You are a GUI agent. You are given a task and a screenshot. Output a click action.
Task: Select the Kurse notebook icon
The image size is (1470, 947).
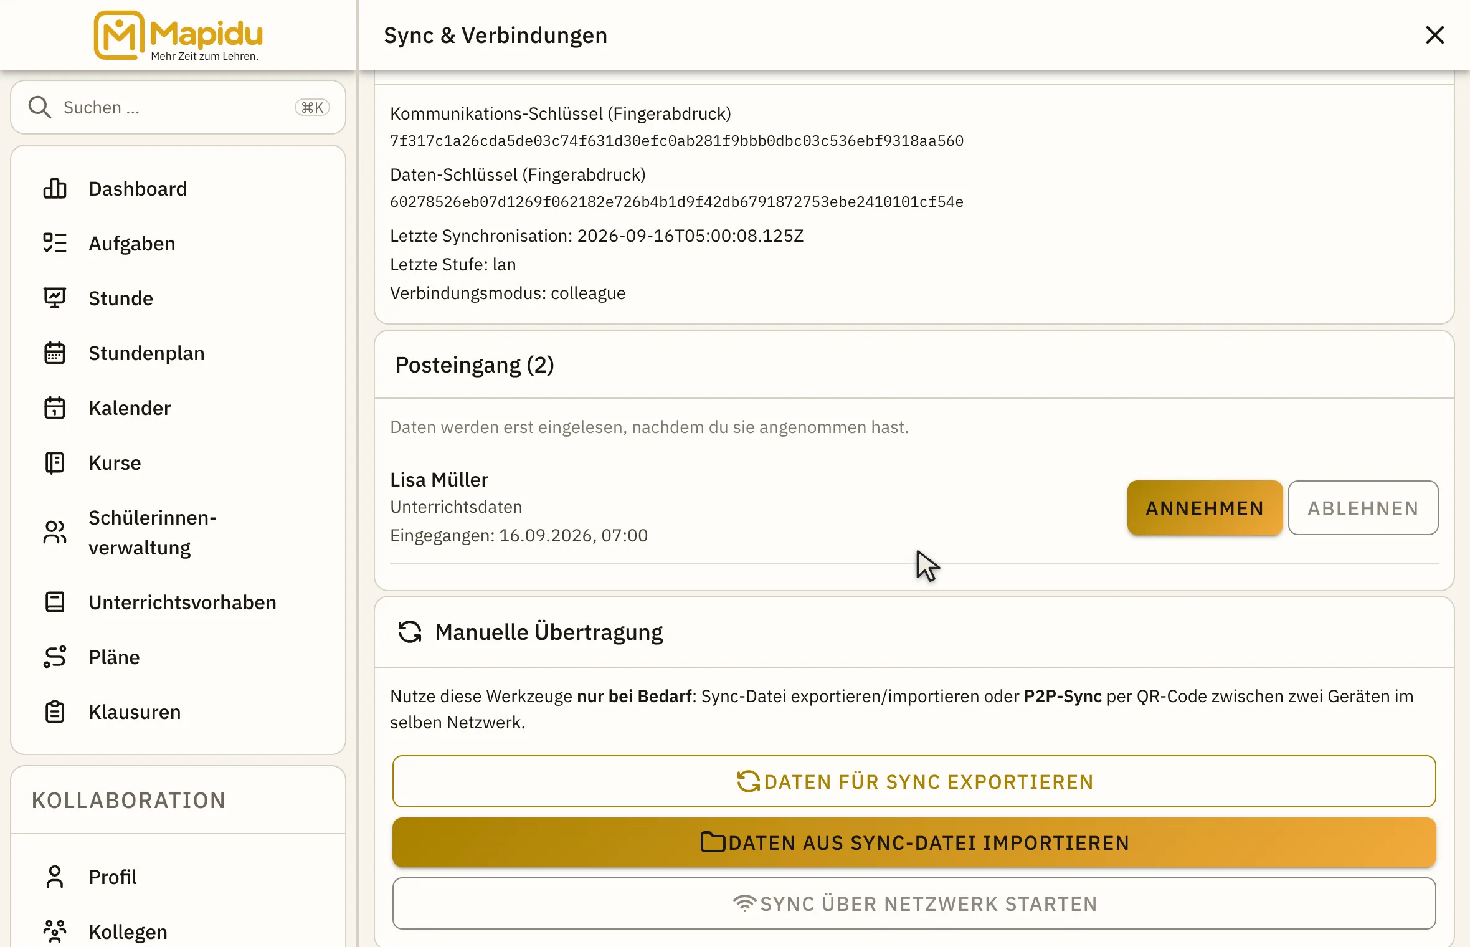[x=55, y=462]
